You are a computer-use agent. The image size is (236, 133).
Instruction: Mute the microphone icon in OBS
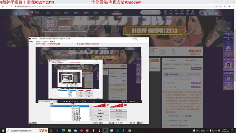coord(108,105)
